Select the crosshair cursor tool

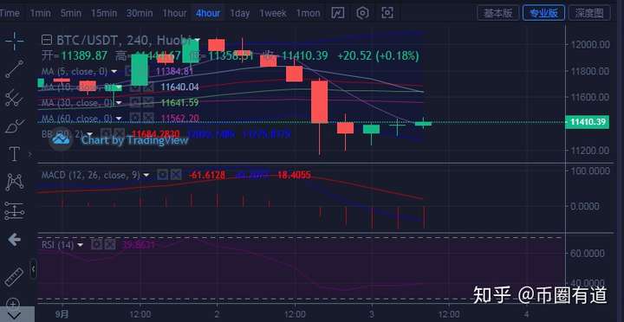(x=15, y=41)
